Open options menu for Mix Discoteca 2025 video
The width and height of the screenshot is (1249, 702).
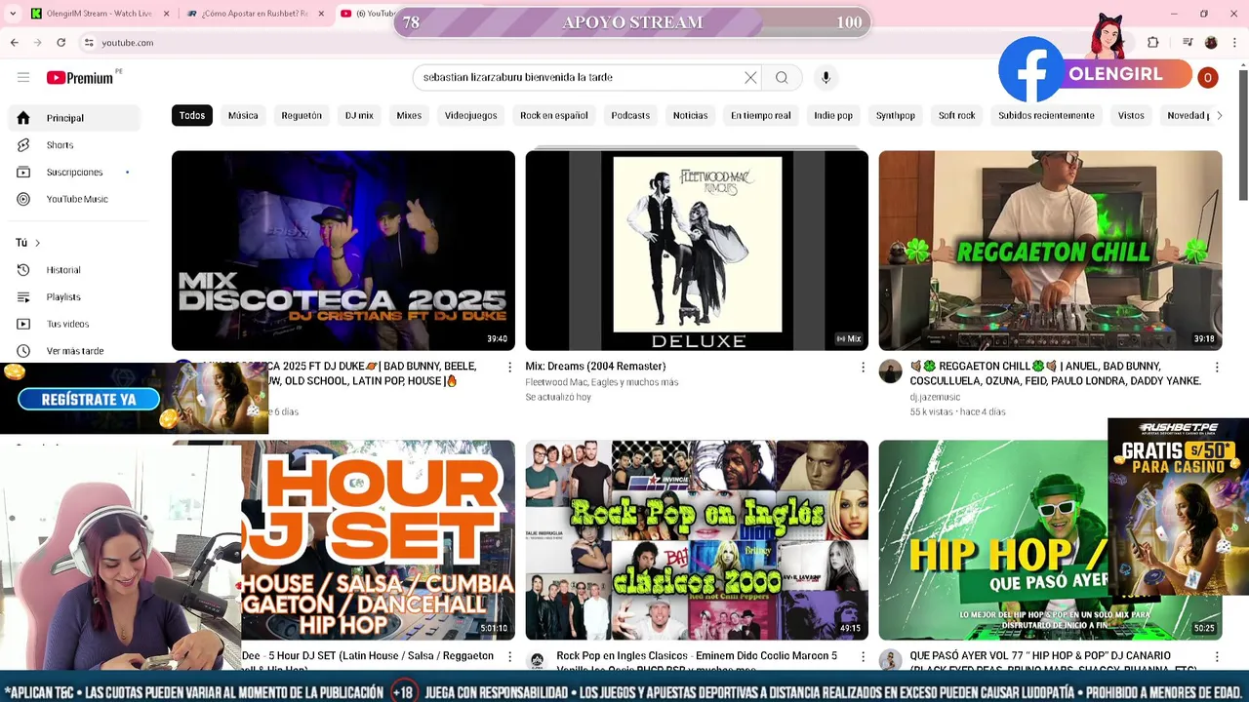tap(509, 367)
